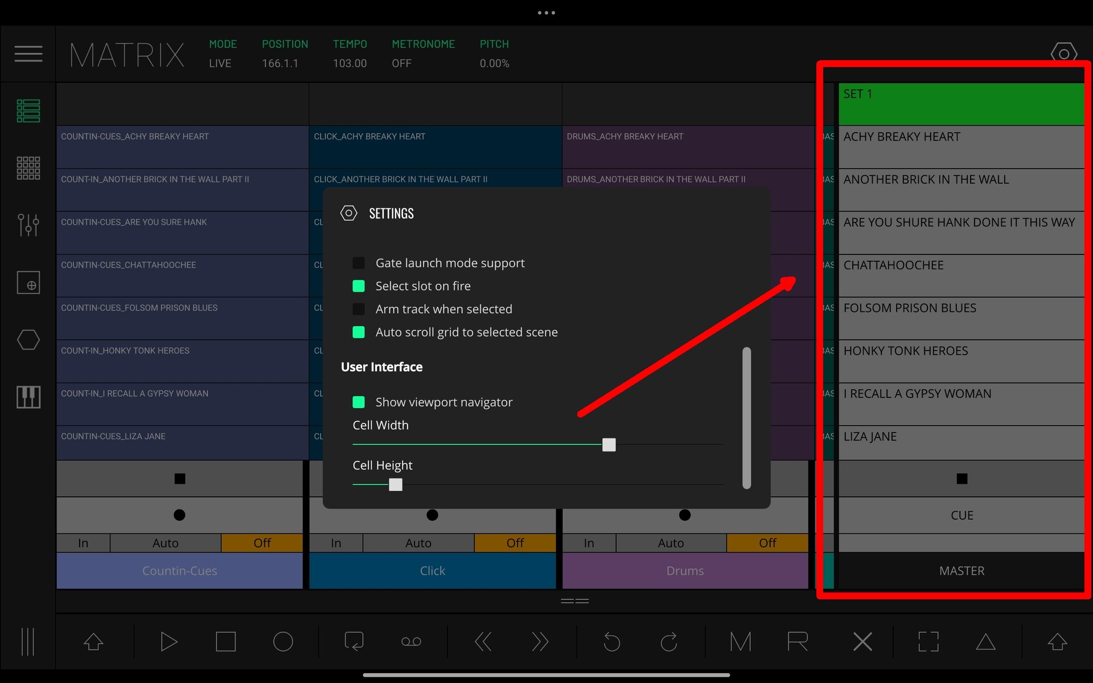The height and width of the screenshot is (683, 1093).
Task: Launch COUNTIN-CUES_ACHY BREAKY HEART clip
Action: click(182, 147)
